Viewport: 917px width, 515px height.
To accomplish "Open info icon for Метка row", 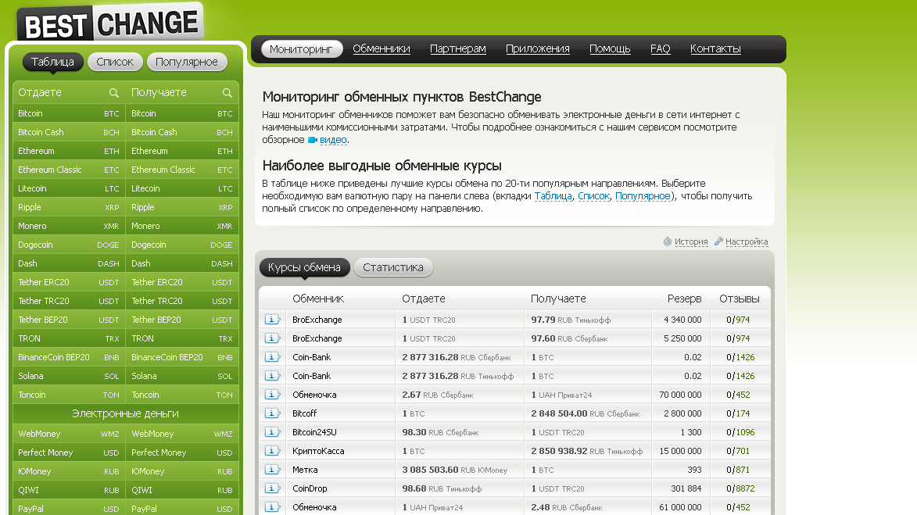I will (x=272, y=469).
